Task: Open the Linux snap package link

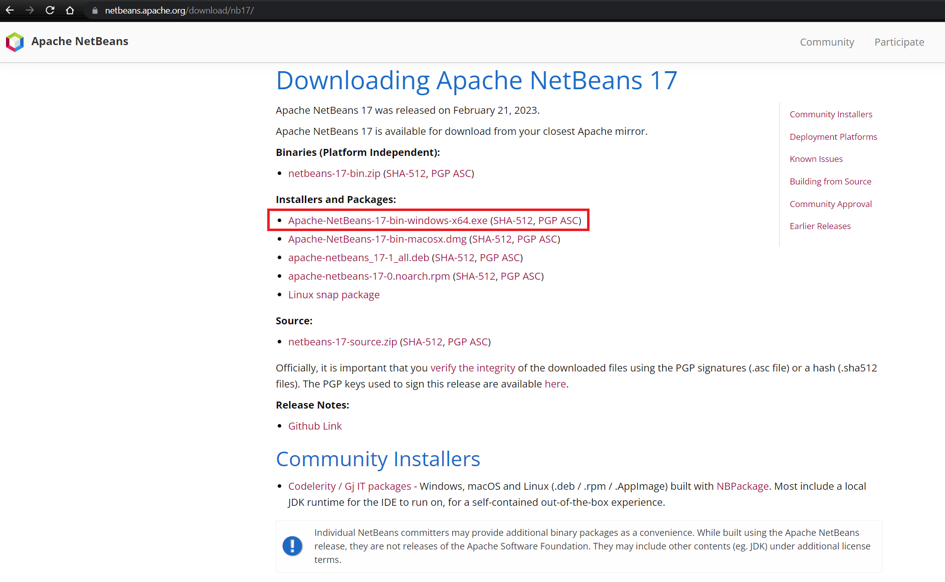Action: click(333, 295)
